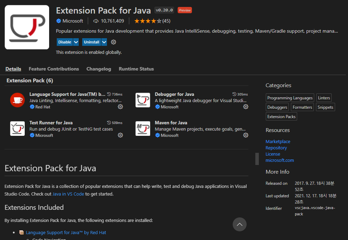This screenshot has height=240, width=348.
Task: Open the microsoft.com resource link
Action: point(280,160)
